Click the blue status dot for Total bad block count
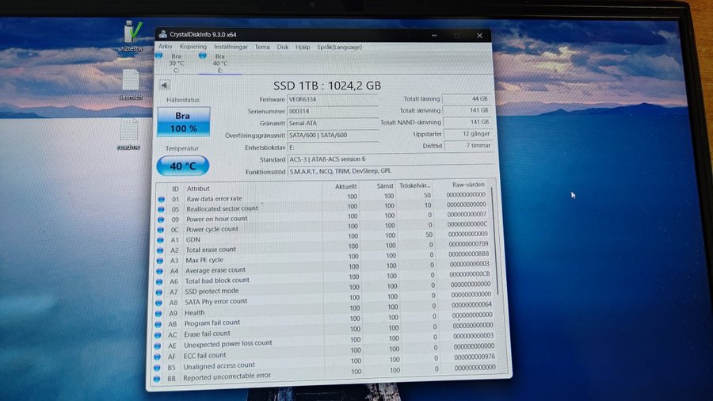The image size is (713, 401). coord(159,282)
